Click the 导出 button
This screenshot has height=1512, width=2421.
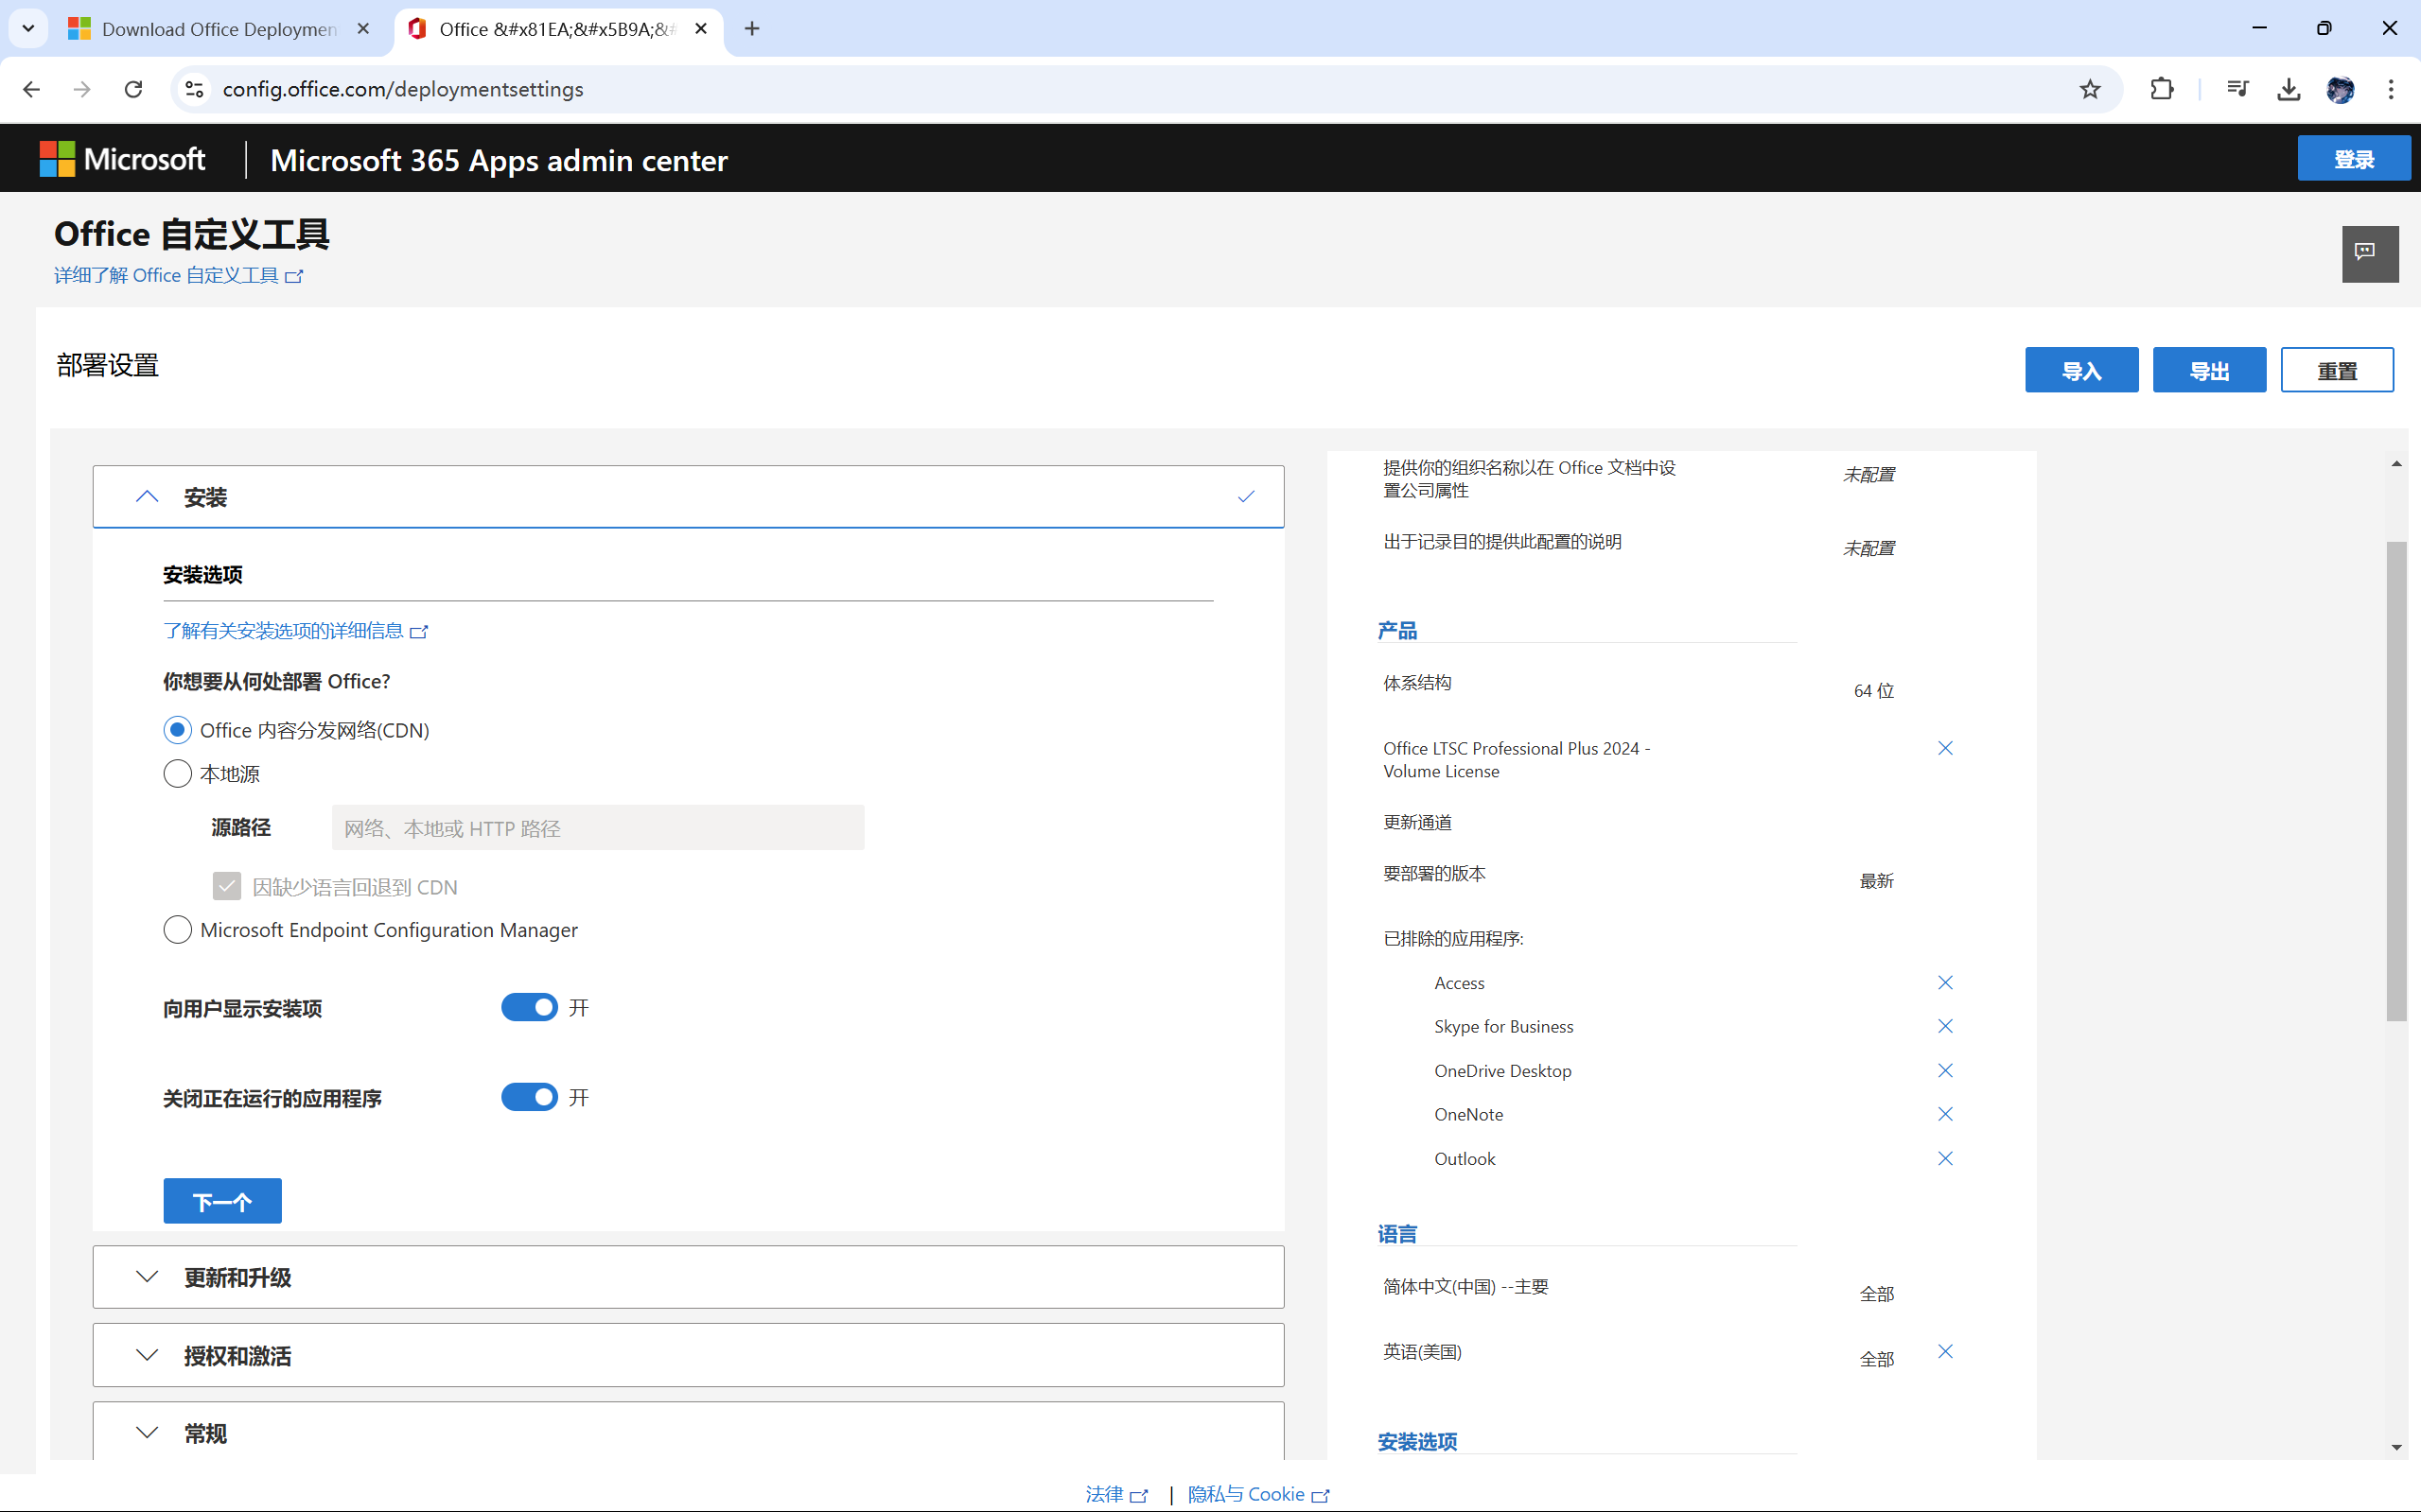[x=2209, y=370]
